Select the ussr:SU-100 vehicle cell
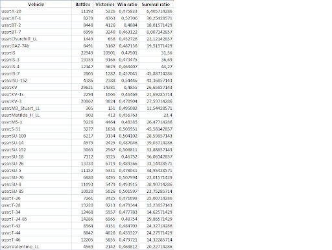 (x=36, y=136)
